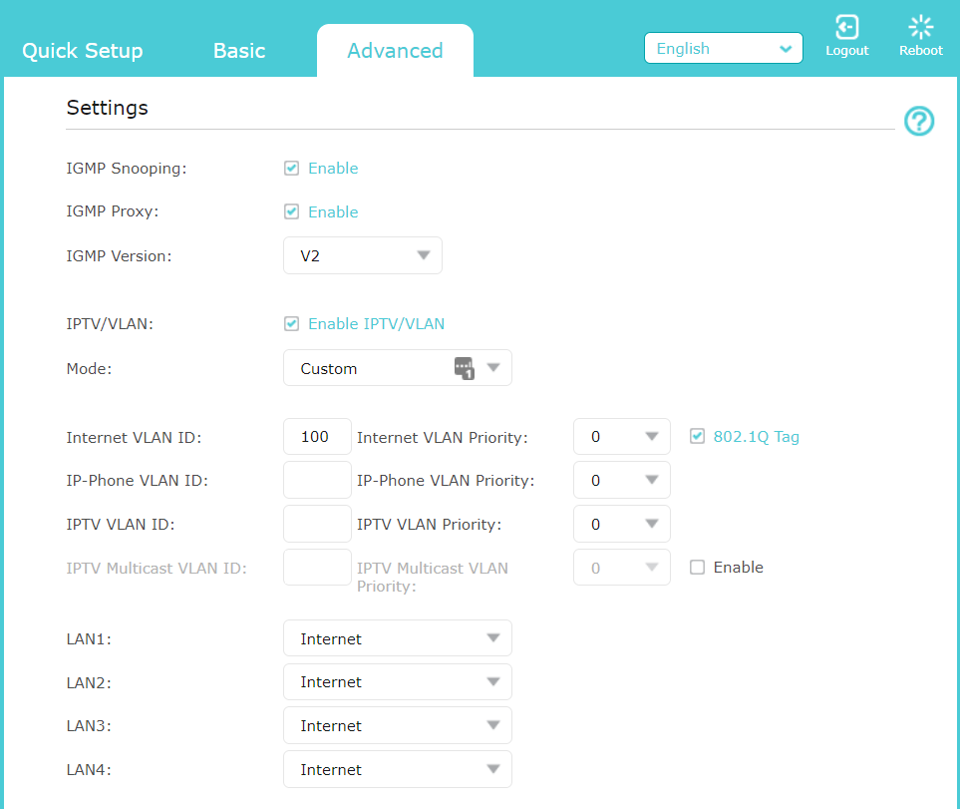This screenshot has height=809, width=960.
Task: Open the language English dropdown
Action: coord(723,49)
